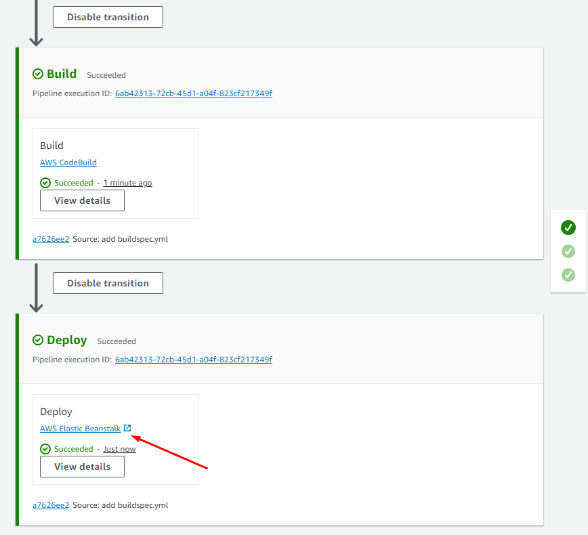Disable the transition into the Build stage

coord(108,17)
